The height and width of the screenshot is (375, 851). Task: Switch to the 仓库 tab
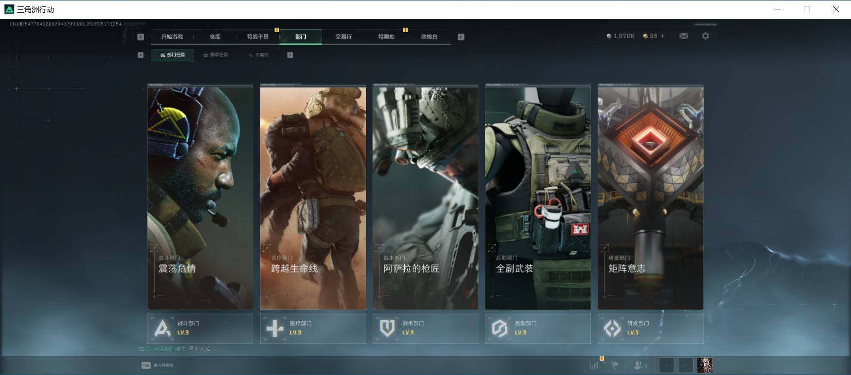pos(215,37)
